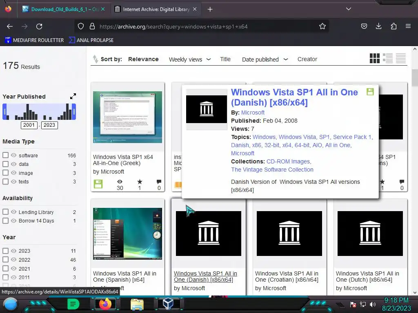Open the Greek Vista SP1 x64 thumbnail
The width and height of the screenshot is (418, 313).
click(127, 117)
